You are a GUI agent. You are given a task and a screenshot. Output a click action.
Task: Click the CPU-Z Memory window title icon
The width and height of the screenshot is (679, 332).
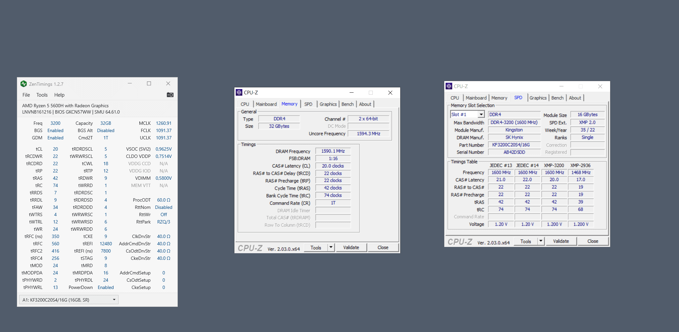[239, 92]
